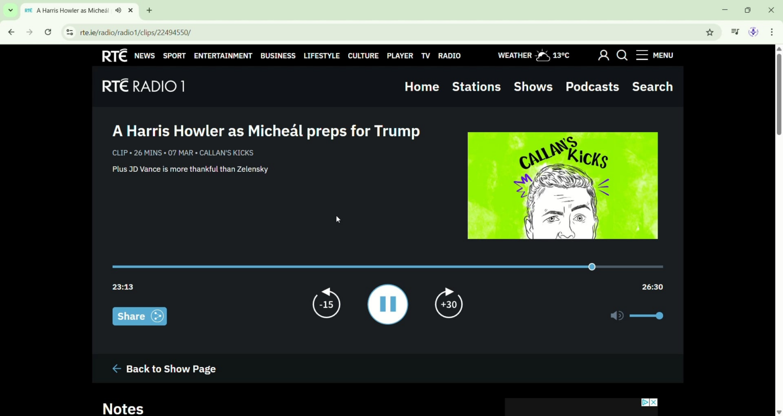Click the clip description about JD Vance
The height and width of the screenshot is (416, 783).
(x=190, y=169)
